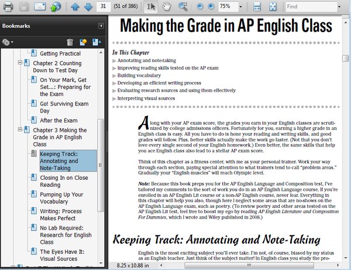Choose the text Select tool
Image resolution: width=351 pixels, height=270 pixels.
tap(151, 6)
